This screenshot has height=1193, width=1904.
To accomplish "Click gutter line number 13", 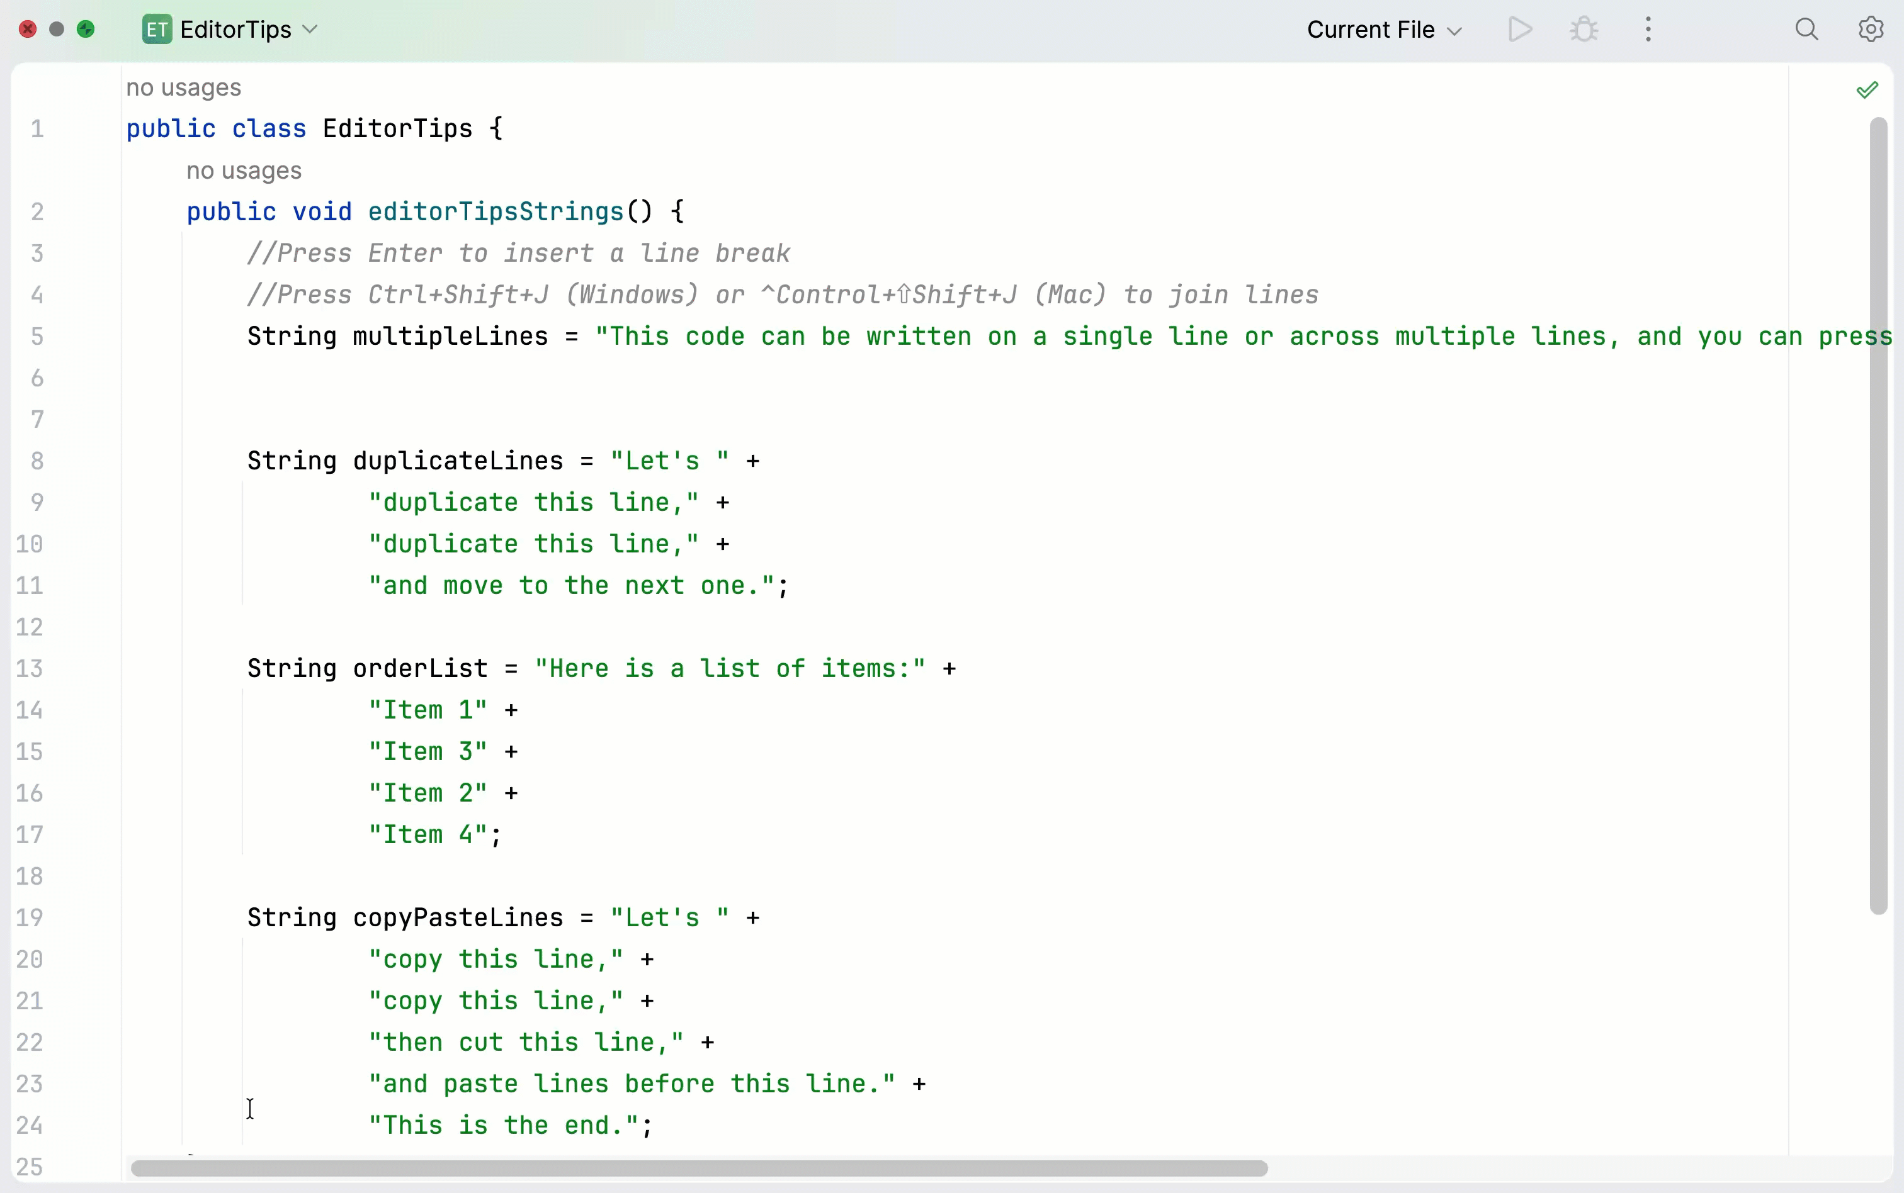I will 29,669.
